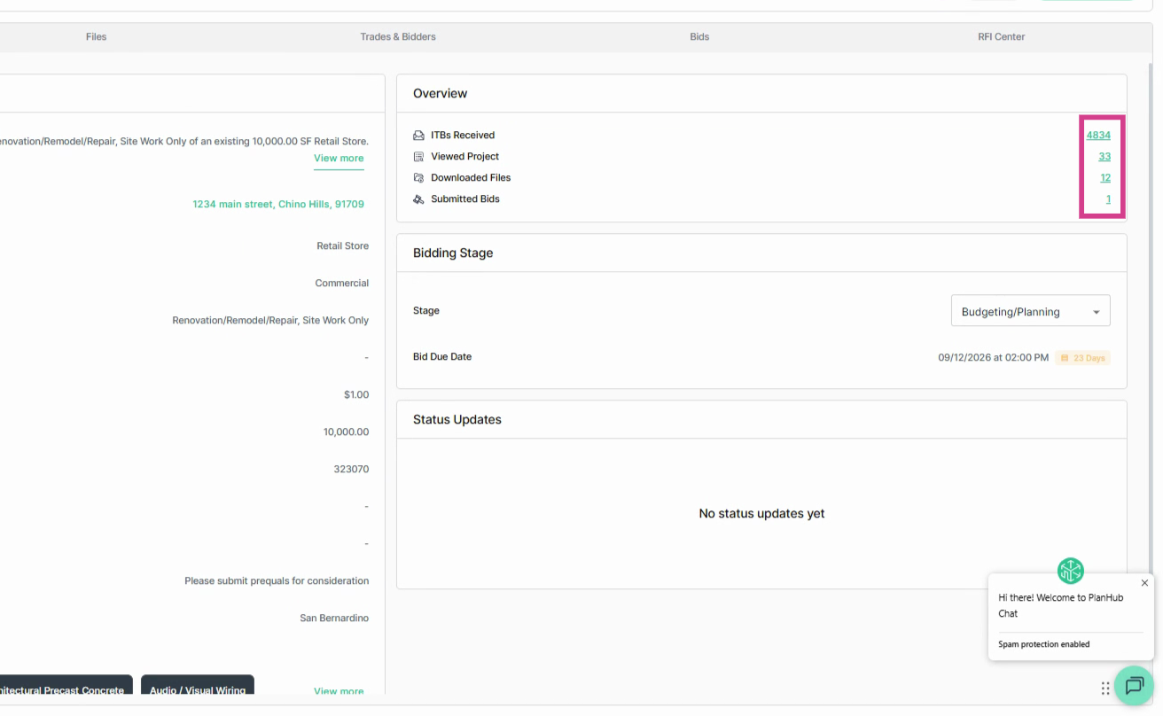
Task: Open the Bids tab
Action: click(699, 36)
